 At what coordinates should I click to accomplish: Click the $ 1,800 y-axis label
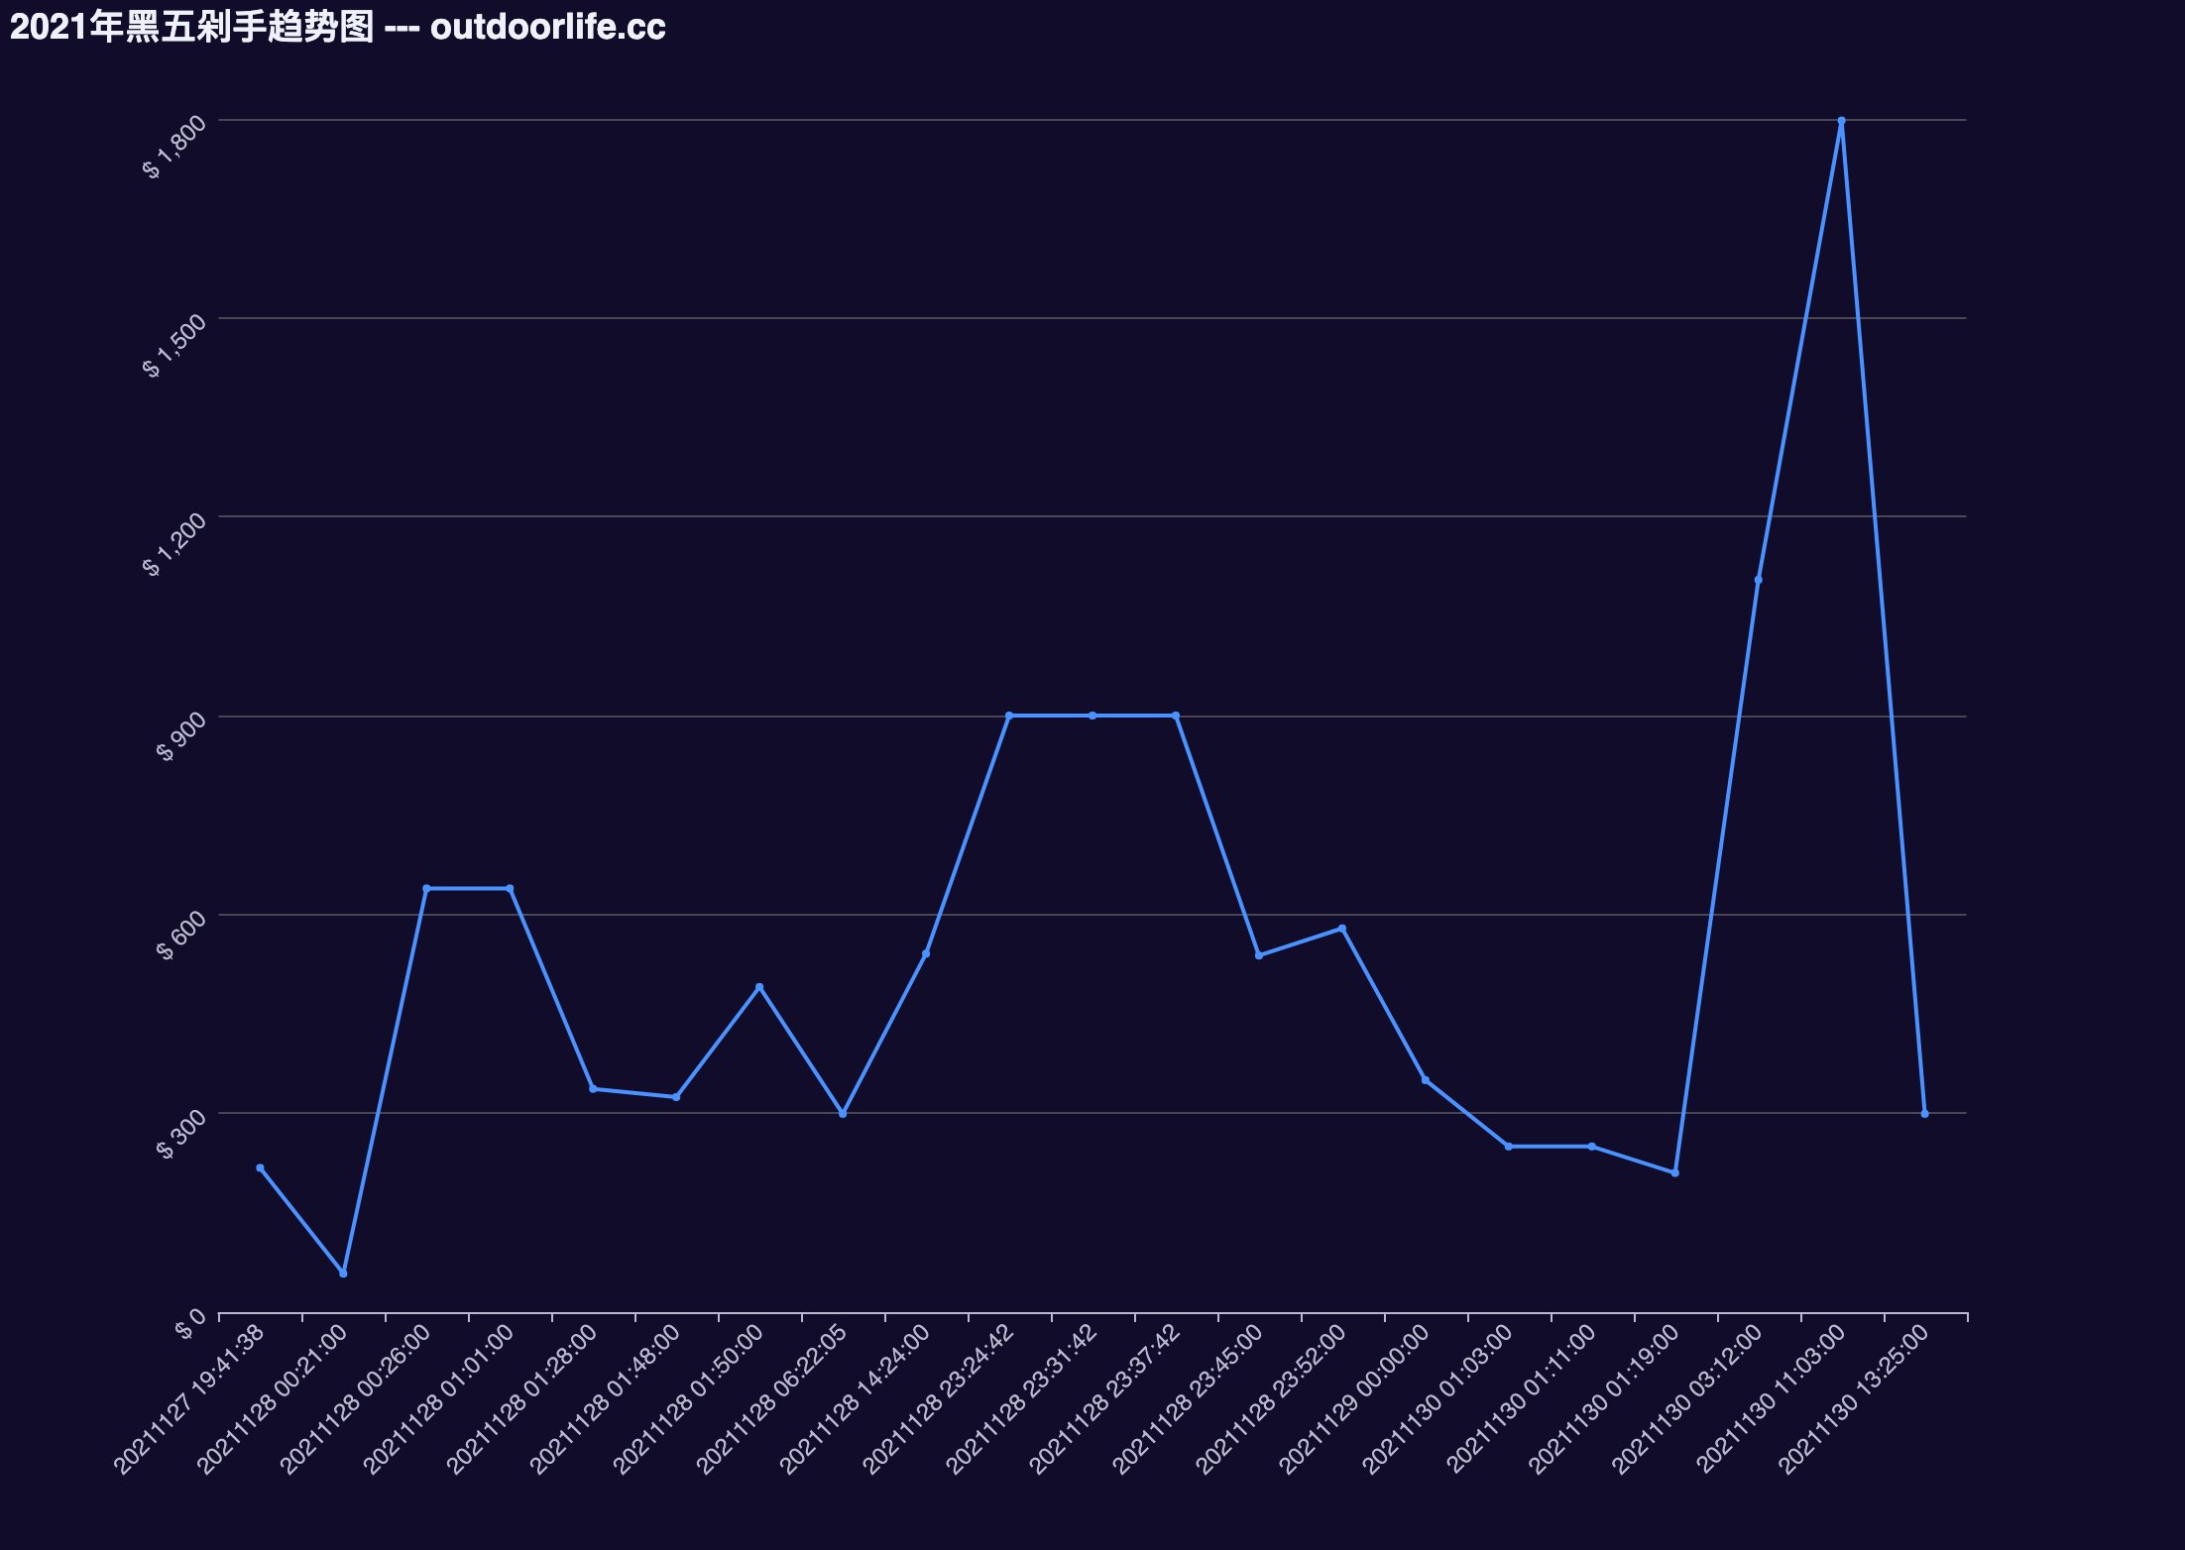tap(174, 147)
